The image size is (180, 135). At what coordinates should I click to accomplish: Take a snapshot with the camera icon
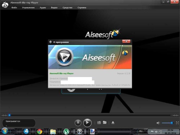coord(99,123)
